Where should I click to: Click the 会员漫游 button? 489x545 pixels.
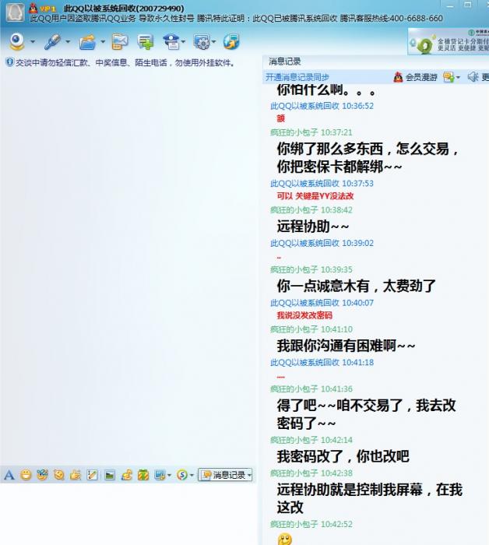click(415, 77)
